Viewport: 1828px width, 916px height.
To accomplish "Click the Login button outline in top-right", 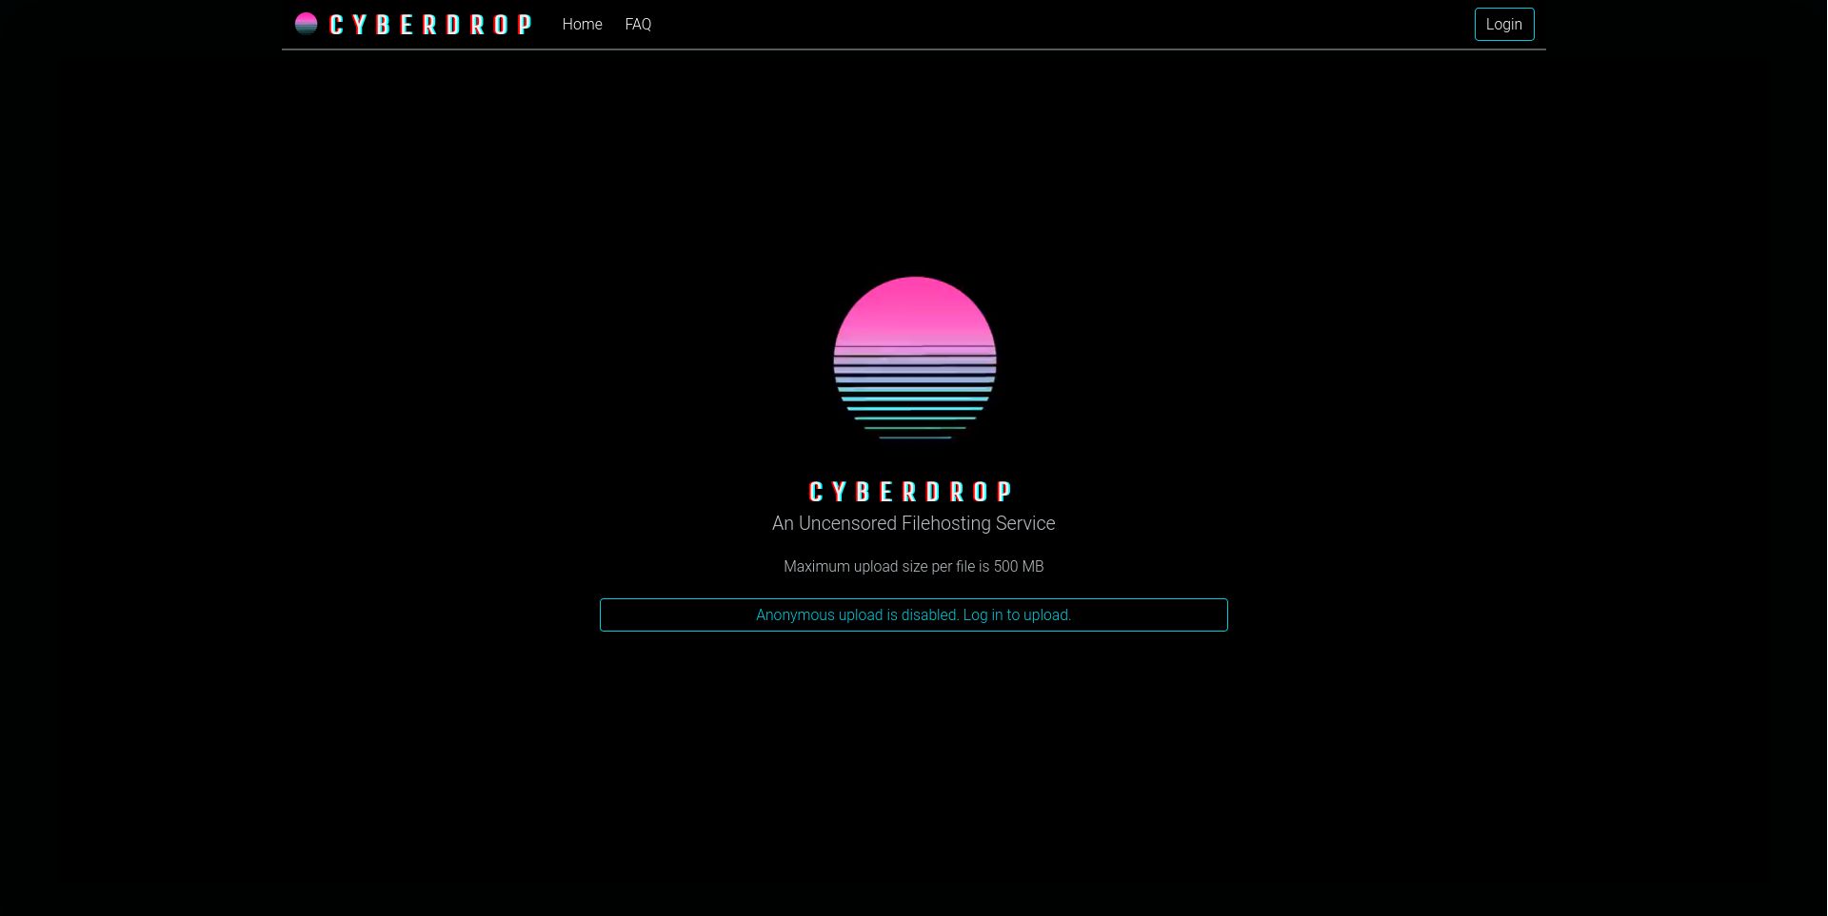I will 1503,24.
